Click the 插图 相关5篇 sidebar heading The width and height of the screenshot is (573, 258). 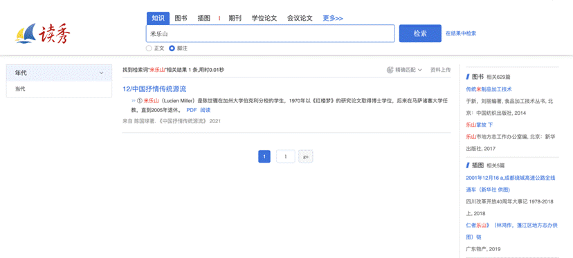(485, 165)
